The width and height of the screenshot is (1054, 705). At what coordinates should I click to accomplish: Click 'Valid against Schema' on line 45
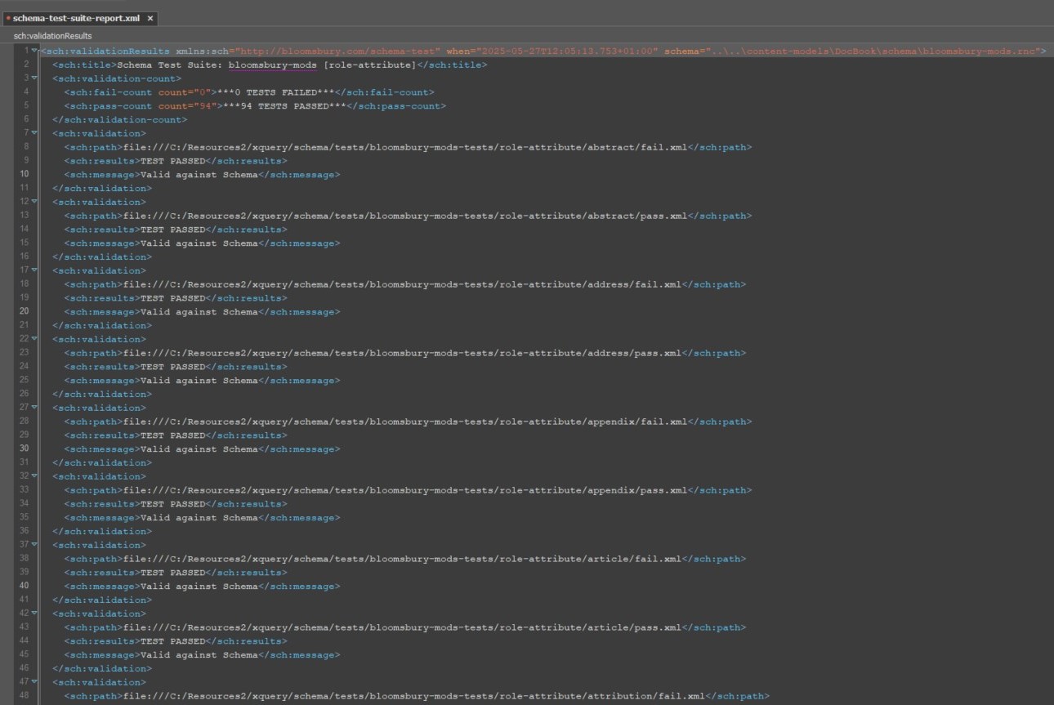(x=199, y=655)
